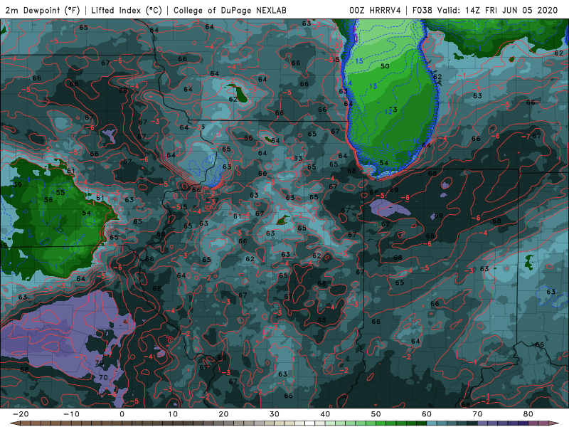
Task: Click the blue "15" contour label on Lake Michigan
Action: 359,61
